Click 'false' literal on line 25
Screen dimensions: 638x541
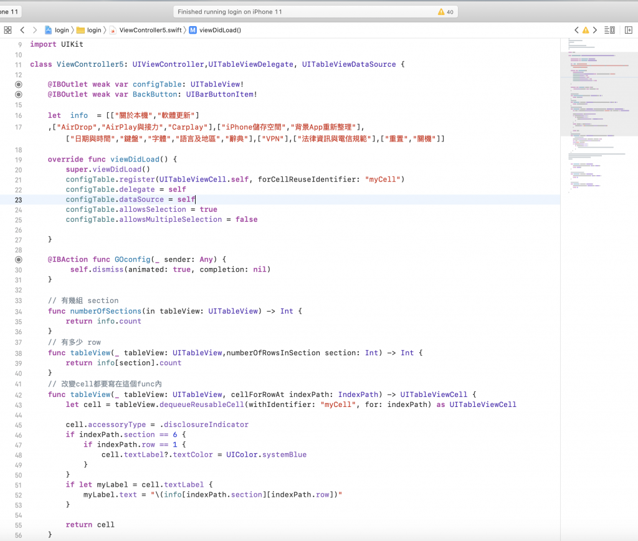pos(247,219)
